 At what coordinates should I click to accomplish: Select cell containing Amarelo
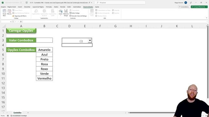(44, 50)
